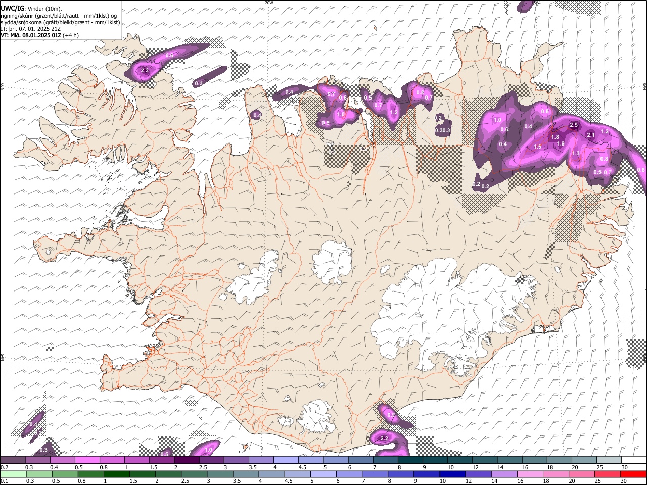The height and width of the screenshot is (485, 647).
Task: Click the bright red swatch labeled 30
Action: [633, 474]
